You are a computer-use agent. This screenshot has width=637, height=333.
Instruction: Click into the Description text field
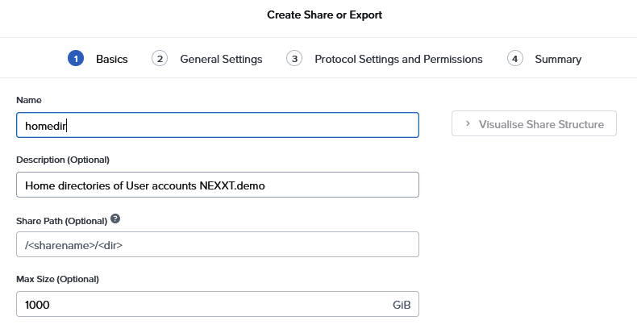[217, 185]
